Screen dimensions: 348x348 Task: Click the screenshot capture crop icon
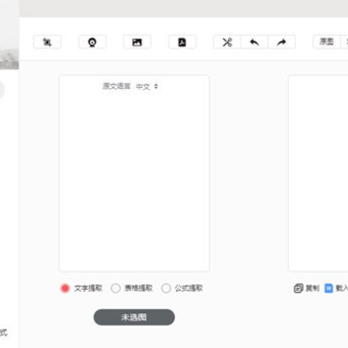[47, 43]
